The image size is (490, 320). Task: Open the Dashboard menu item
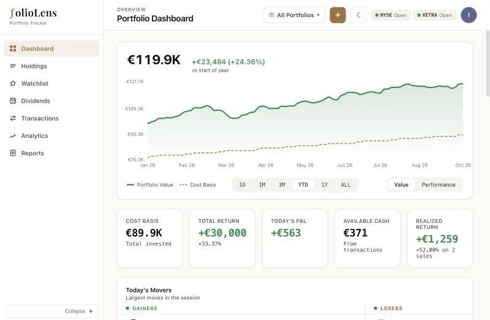(x=51, y=48)
